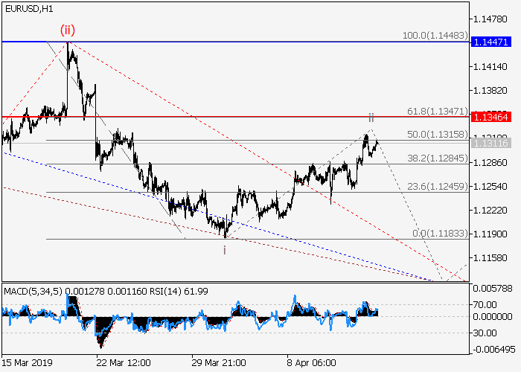The height and width of the screenshot is (372, 521).
Task: Click the 100.0(1.14483) Fibonacci level label
Action: [433, 35]
